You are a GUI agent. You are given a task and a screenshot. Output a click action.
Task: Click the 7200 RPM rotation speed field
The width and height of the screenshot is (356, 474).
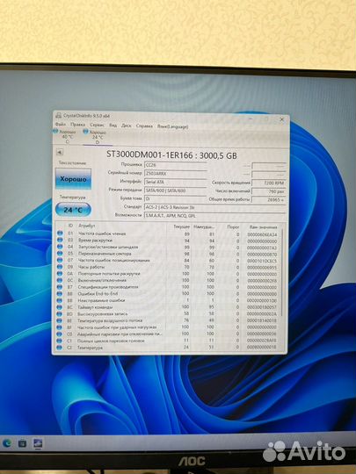pos(268,183)
